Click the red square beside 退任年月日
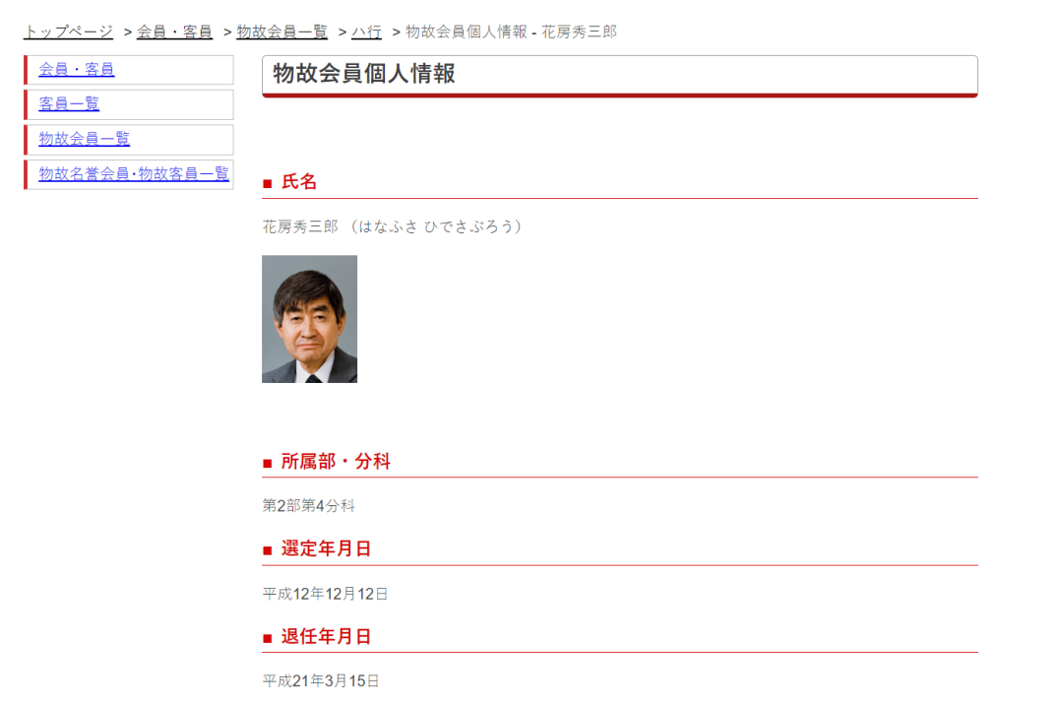1063x704 pixels. pos(267,638)
